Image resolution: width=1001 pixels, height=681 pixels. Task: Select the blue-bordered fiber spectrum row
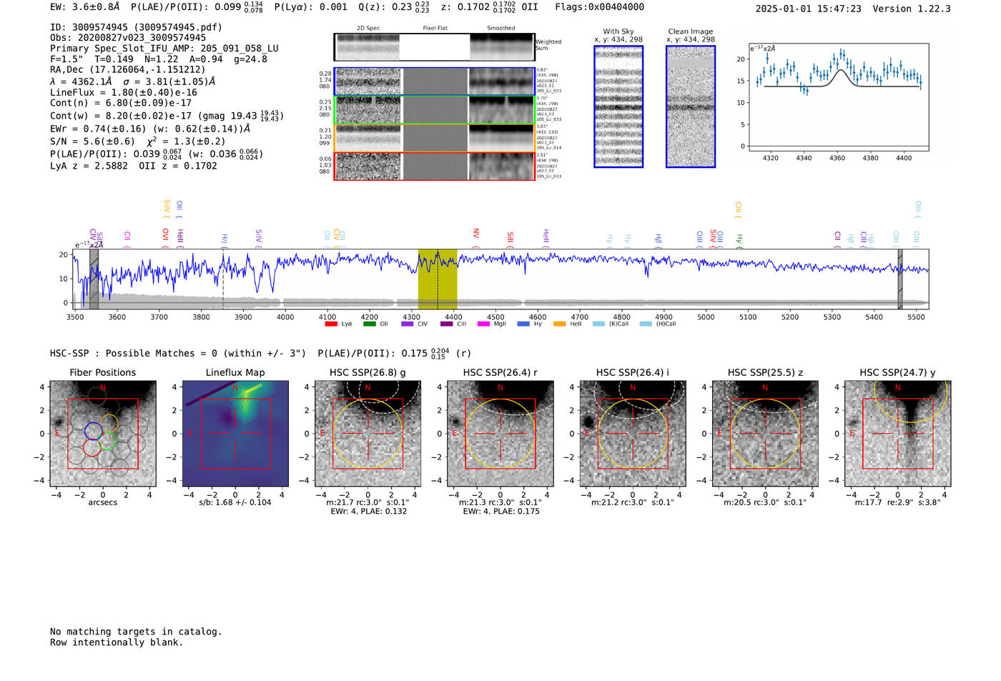[x=435, y=81]
